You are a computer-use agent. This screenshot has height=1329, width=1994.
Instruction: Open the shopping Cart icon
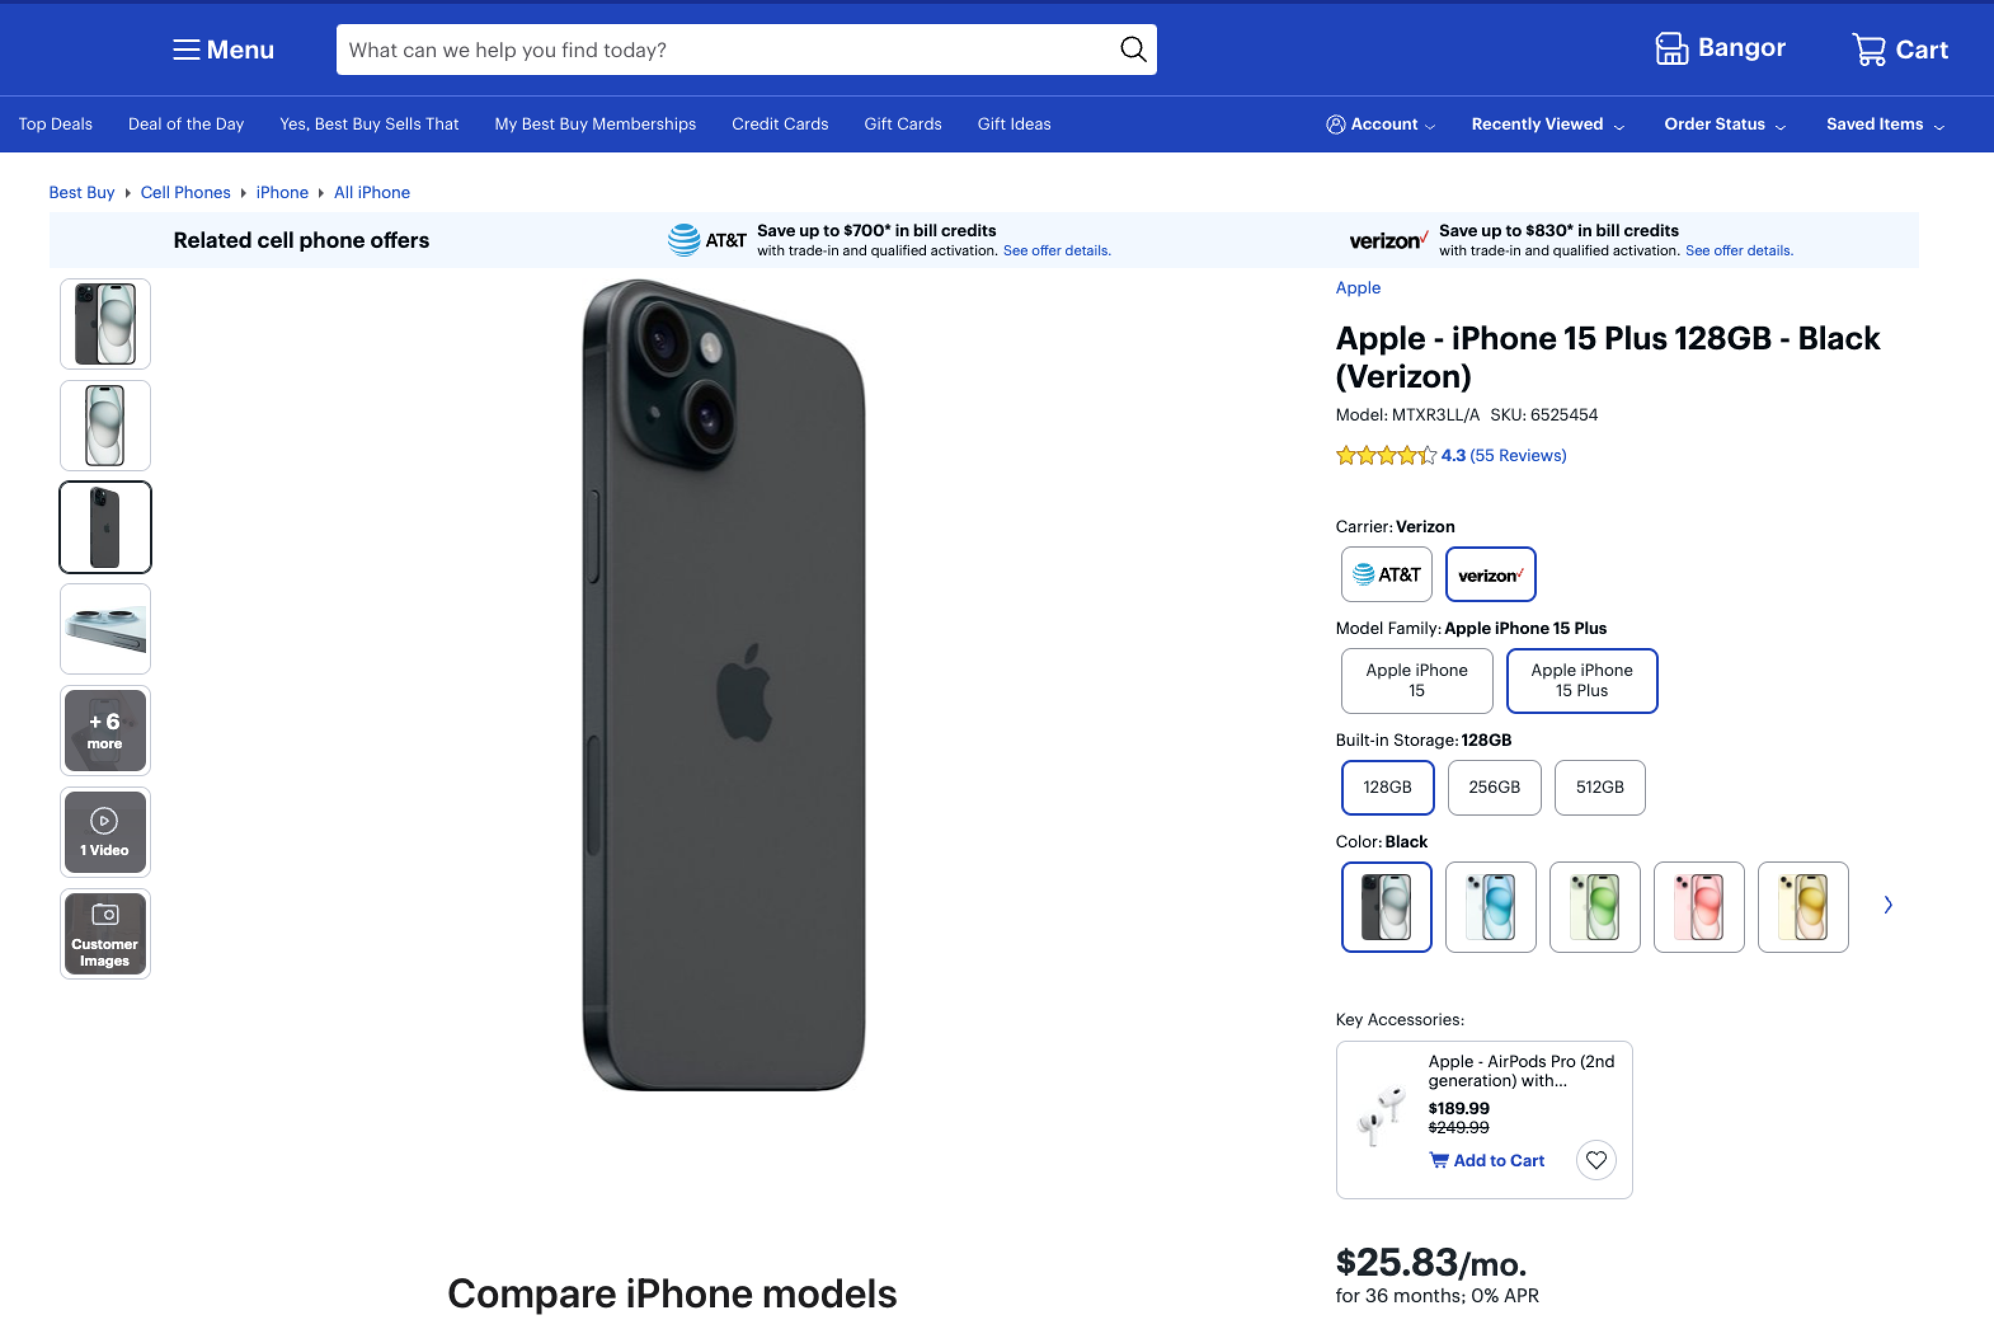click(1869, 49)
